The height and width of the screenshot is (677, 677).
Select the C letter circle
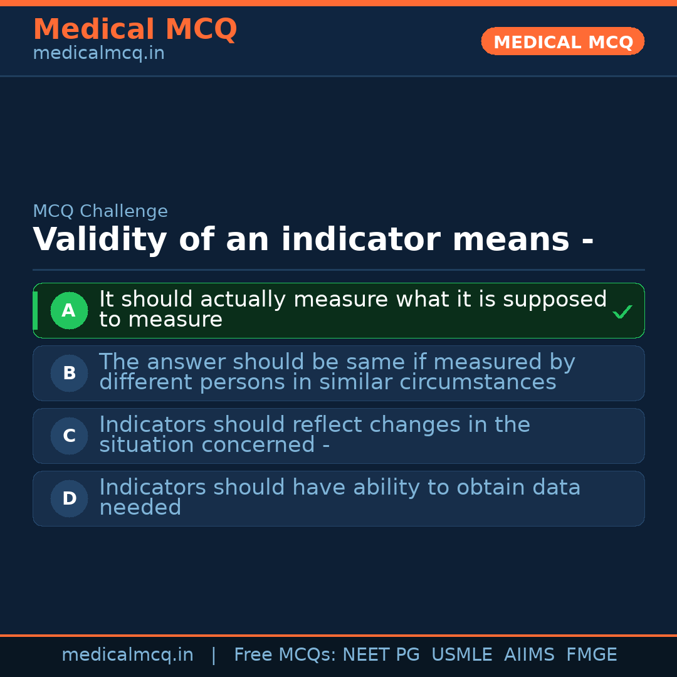69,436
